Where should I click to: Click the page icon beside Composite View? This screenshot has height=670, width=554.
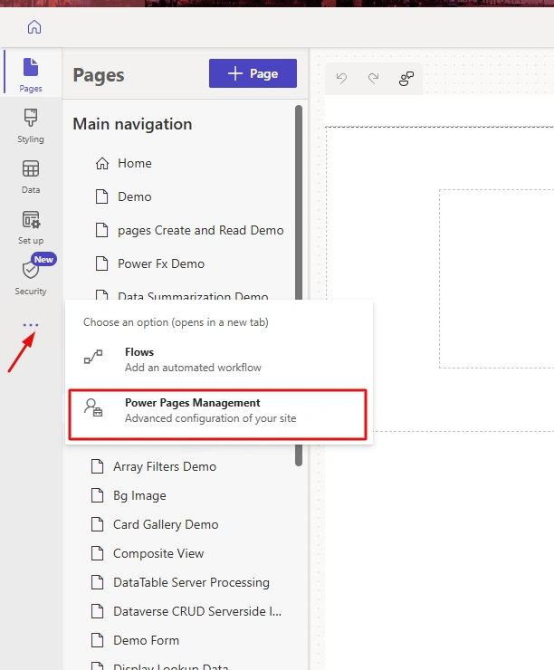98,553
